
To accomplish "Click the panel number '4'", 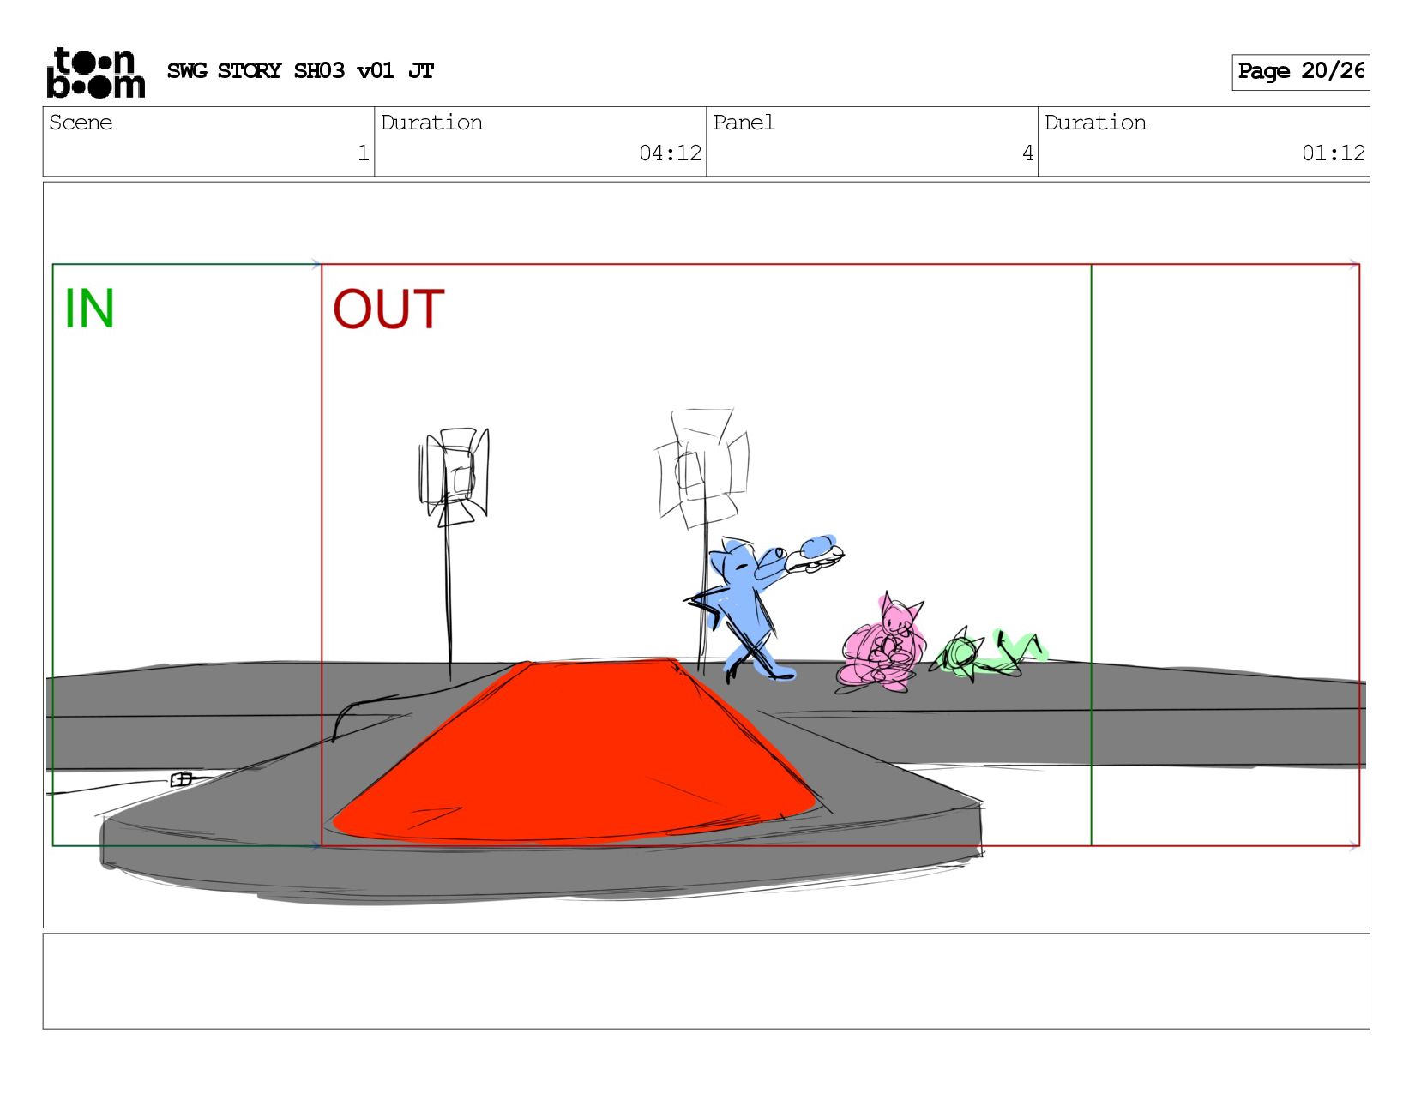I will point(1027,153).
